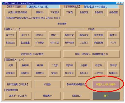This screenshot has width=125, height=103.
Task: Launch 材料取連動【尺取虫】
Action: [x=18, y=85]
